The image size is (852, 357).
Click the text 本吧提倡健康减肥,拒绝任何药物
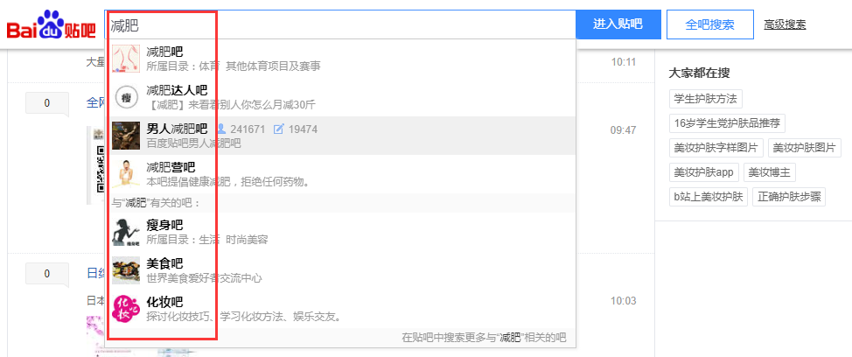tap(230, 182)
